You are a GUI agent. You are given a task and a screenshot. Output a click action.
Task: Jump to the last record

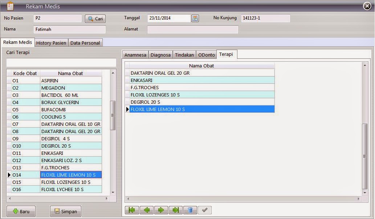click(176, 210)
